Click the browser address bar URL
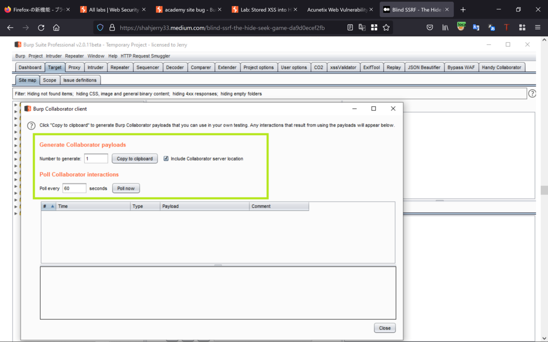This screenshot has width=548, height=342. coord(222,28)
